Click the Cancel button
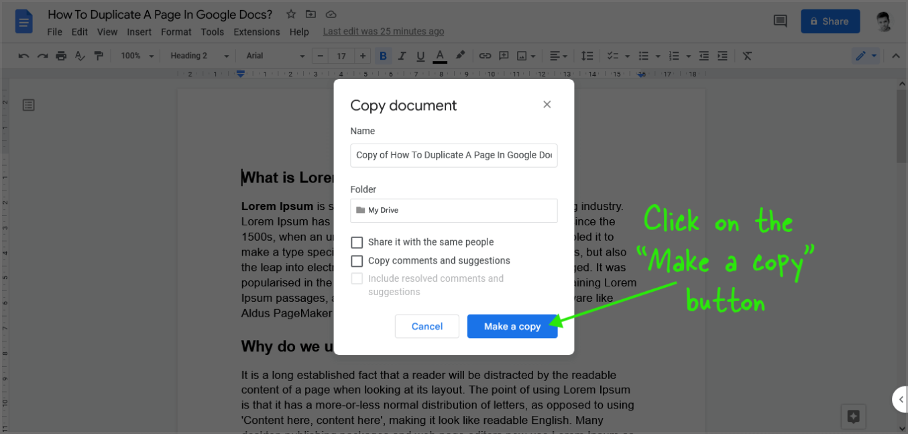Image resolution: width=908 pixels, height=434 pixels. 427,327
